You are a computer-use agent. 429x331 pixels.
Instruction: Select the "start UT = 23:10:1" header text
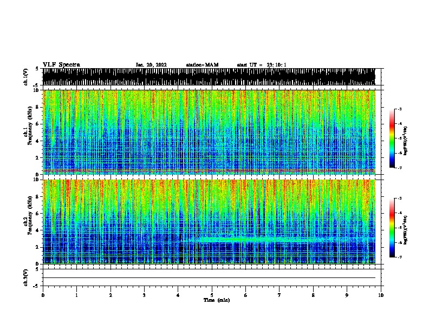[x=262, y=65]
